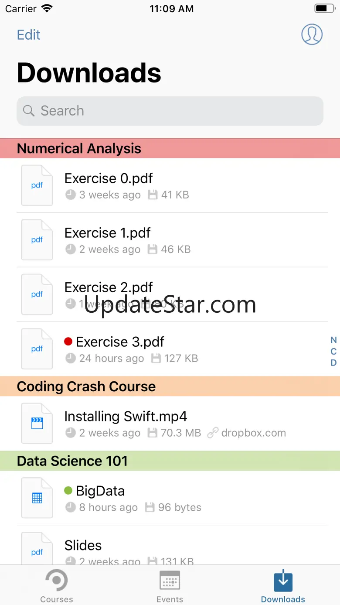Select the Downloads tab

tap(283, 586)
